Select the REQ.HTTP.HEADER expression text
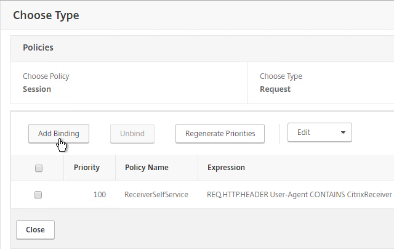The height and width of the screenshot is (249, 394). [x=299, y=195]
